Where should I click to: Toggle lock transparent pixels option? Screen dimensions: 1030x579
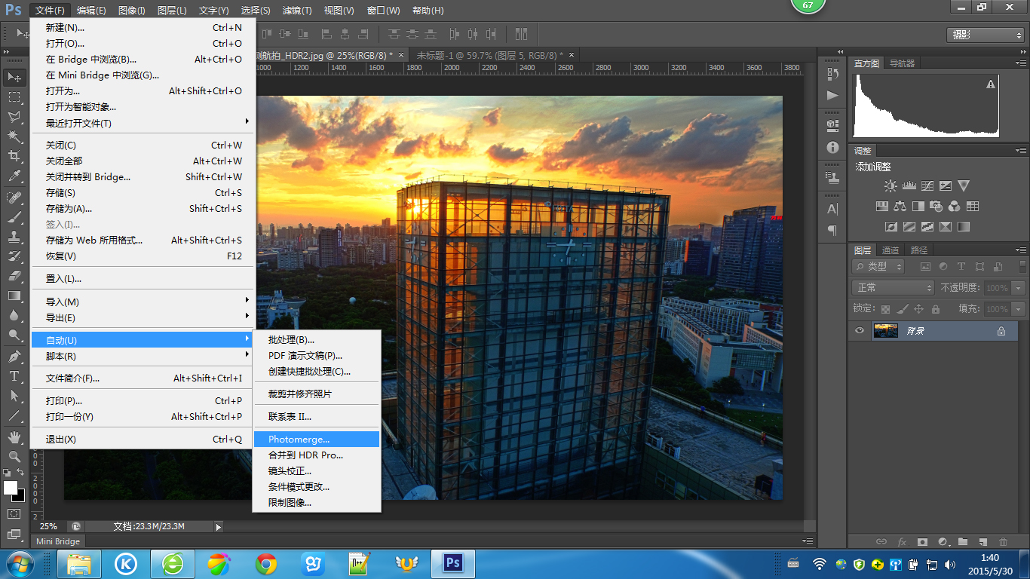(885, 309)
